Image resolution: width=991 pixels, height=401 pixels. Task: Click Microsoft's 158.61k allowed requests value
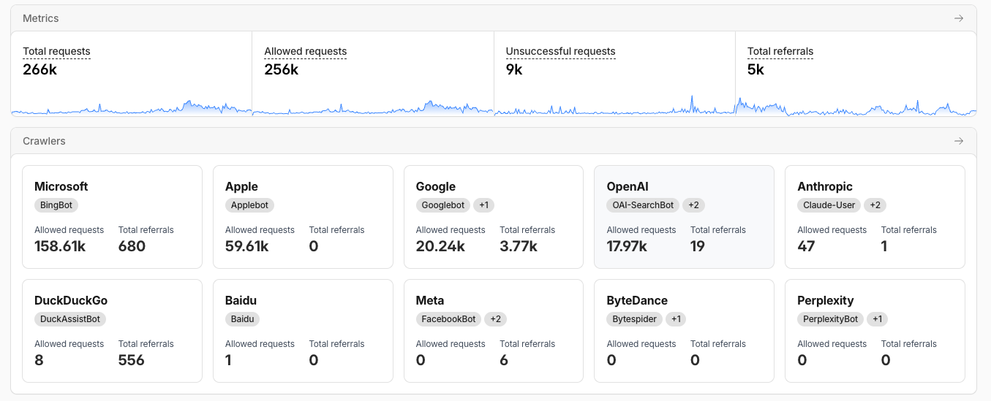[x=60, y=246]
